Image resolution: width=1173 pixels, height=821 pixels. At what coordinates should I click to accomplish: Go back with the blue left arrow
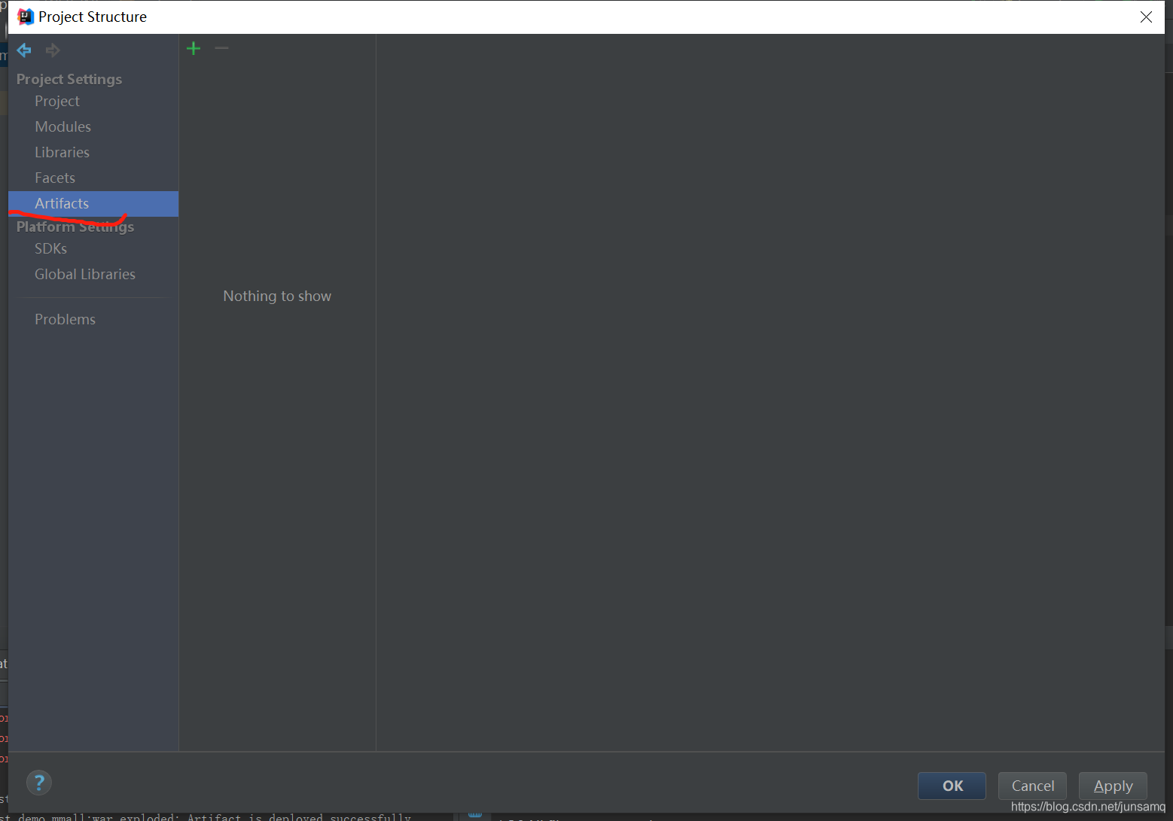click(24, 50)
